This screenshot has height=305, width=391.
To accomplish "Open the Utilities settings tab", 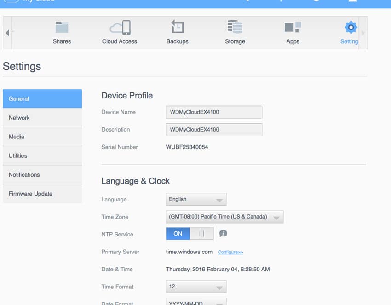I will 42,155.
